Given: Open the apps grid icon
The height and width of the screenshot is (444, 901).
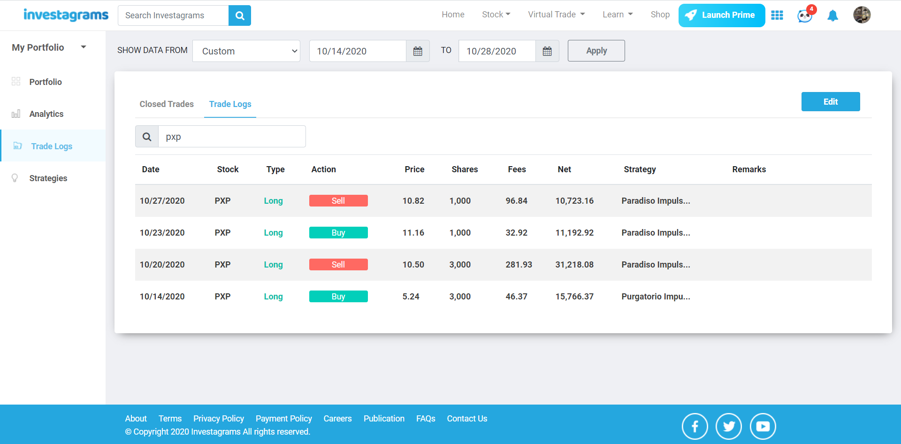Looking at the screenshot, I should (x=777, y=15).
